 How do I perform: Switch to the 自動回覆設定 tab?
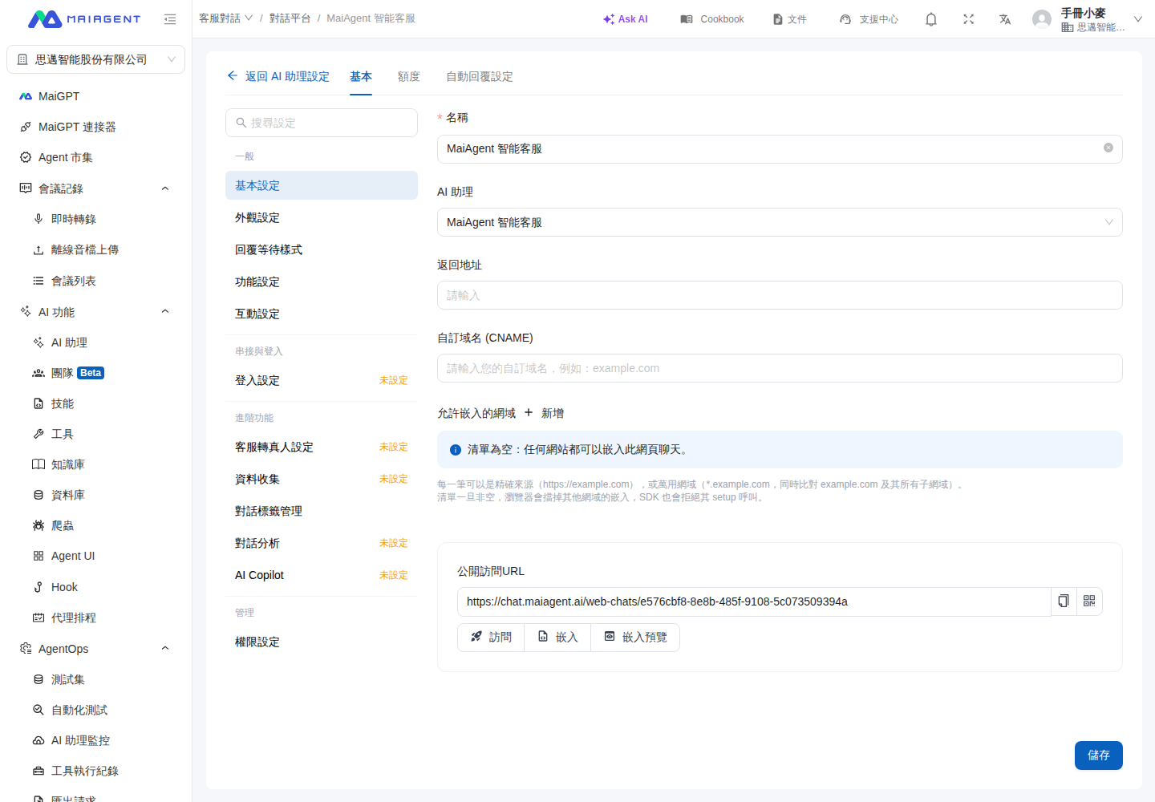tap(480, 76)
